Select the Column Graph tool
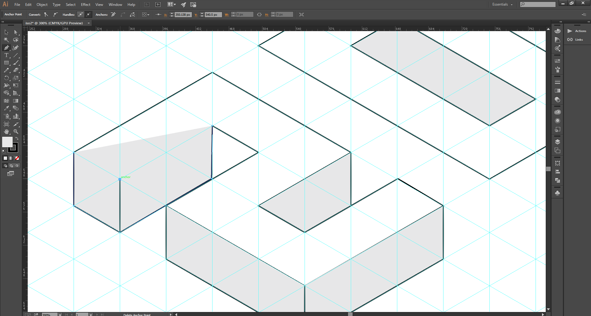 [x=16, y=116]
